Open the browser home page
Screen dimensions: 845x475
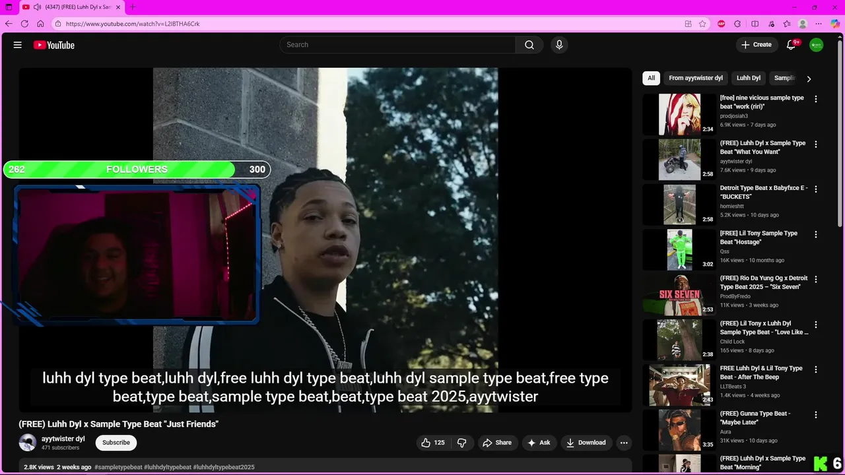[x=40, y=24]
